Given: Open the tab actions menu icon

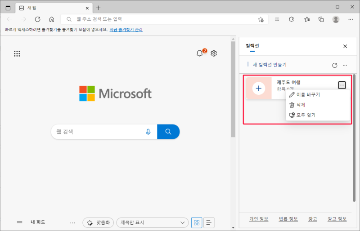Looking at the screenshot, I should [8, 8].
